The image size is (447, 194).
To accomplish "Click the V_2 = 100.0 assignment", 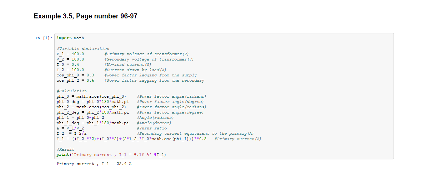I will tap(70, 59).
